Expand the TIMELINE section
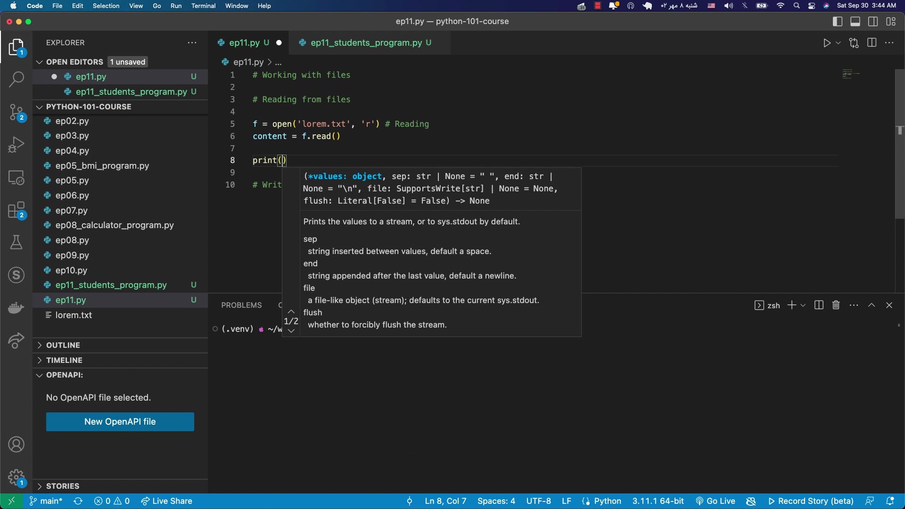The image size is (905, 509). click(64, 361)
